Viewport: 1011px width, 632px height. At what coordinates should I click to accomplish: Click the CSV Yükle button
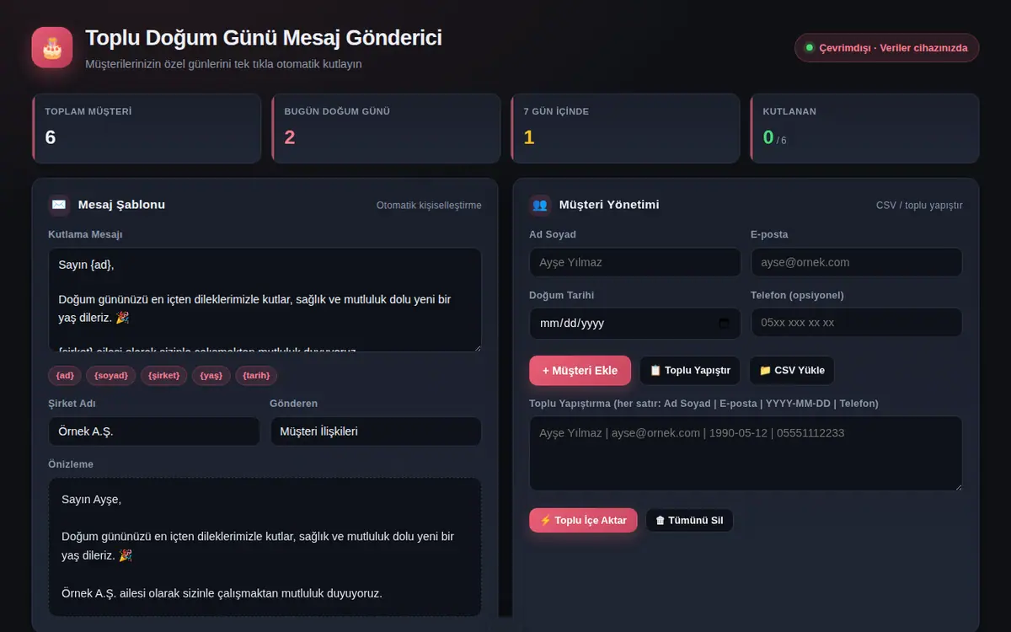click(792, 371)
